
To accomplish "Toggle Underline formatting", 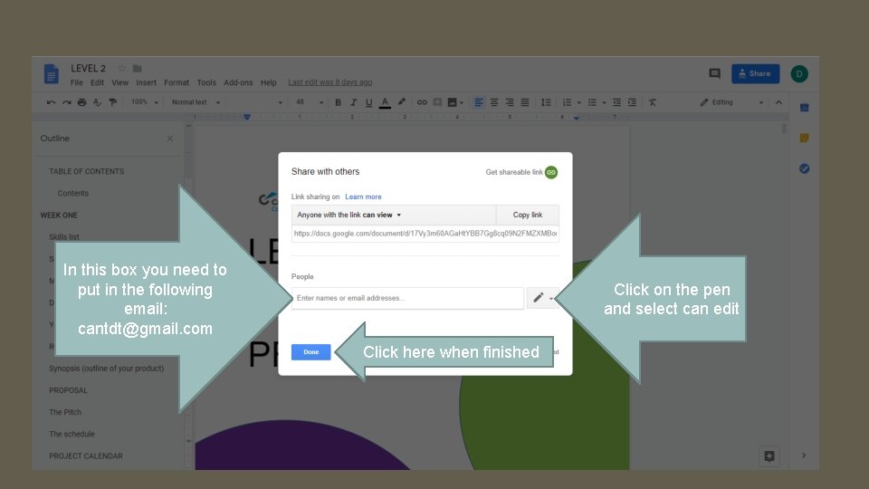I will point(368,102).
